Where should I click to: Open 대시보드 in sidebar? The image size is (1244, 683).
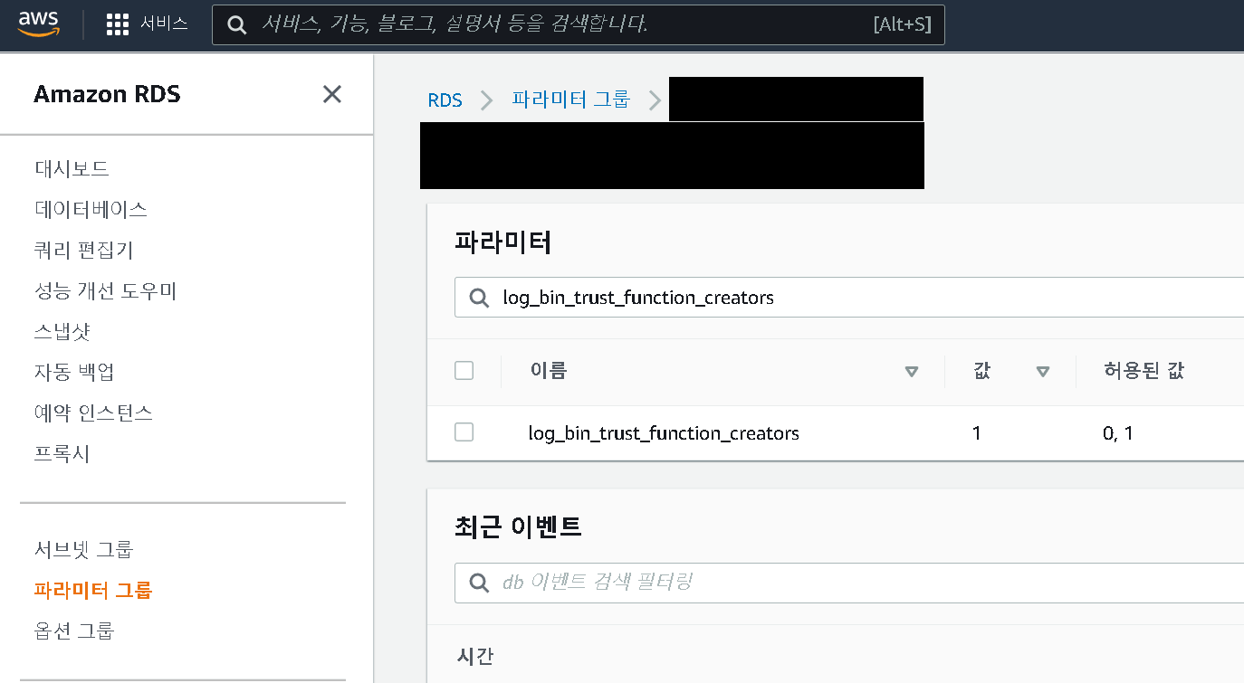pos(72,168)
